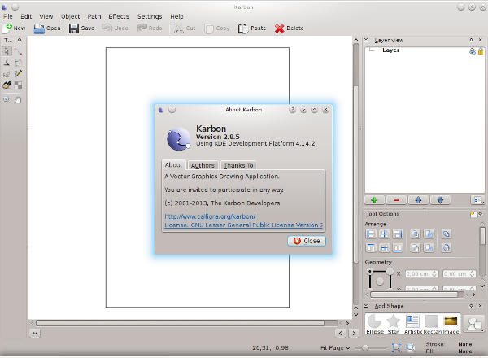Open layer view mode dropdown button
Viewport: 488px width, 358px height.
[477, 200]
